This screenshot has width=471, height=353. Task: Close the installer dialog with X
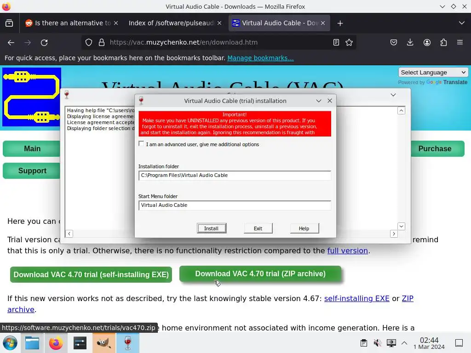(330, 101)
